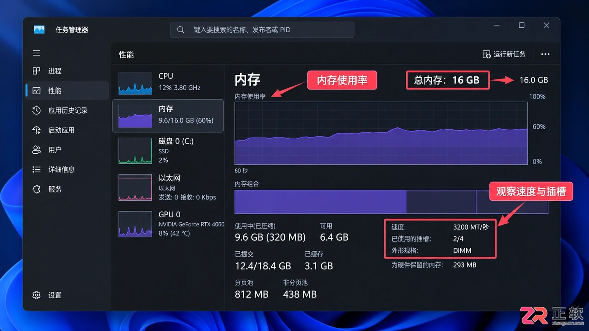Click the 已缓存 3.1 GB value
The height and width of the screenshot is (331, 589).
(319, 266)
